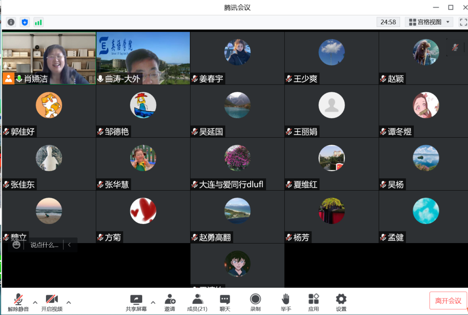Open the 宫格视图 layout dropdown

[x=429, y=22]
